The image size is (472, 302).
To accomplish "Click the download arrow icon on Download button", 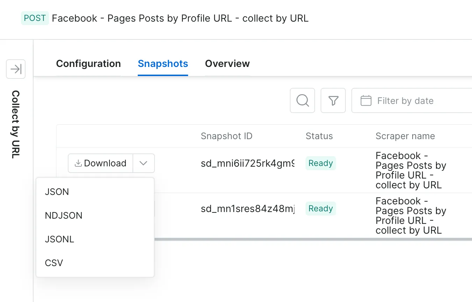I will 78,163.
